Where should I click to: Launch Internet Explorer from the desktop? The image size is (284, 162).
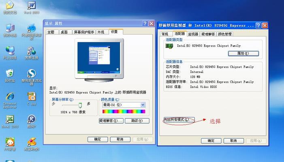(10, 96)
